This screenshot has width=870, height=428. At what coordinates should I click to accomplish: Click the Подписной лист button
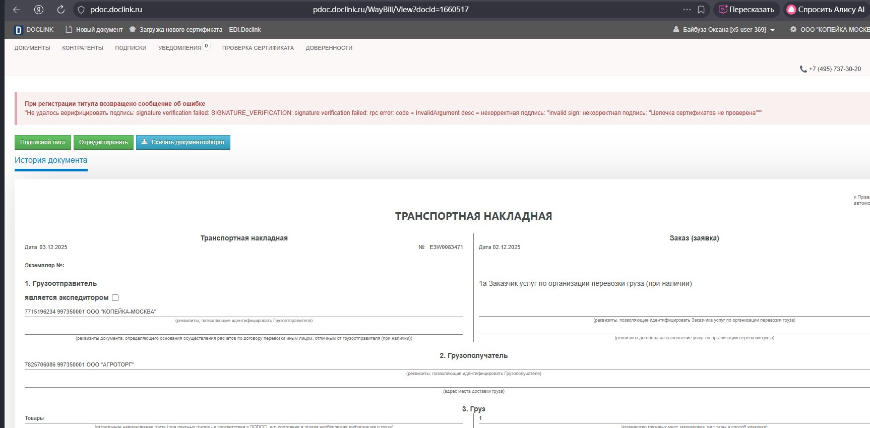click(x=43, y=142)
